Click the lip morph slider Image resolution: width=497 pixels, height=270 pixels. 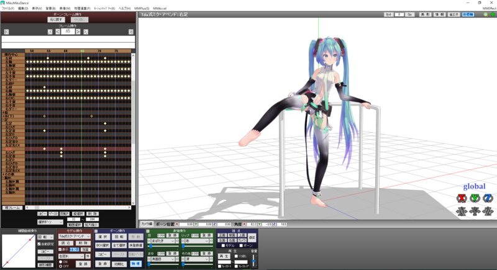(x=197, y=246)
